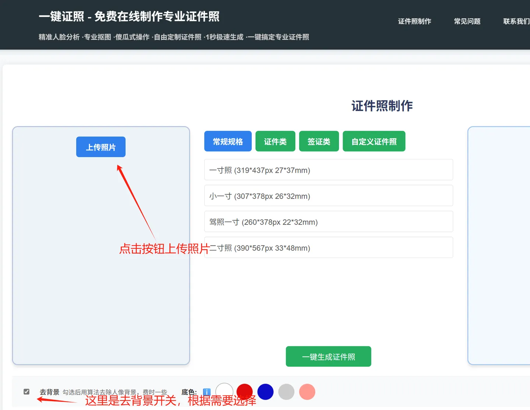Select the gray background color swatch
The image size is (530, 410).
point(286,392)
